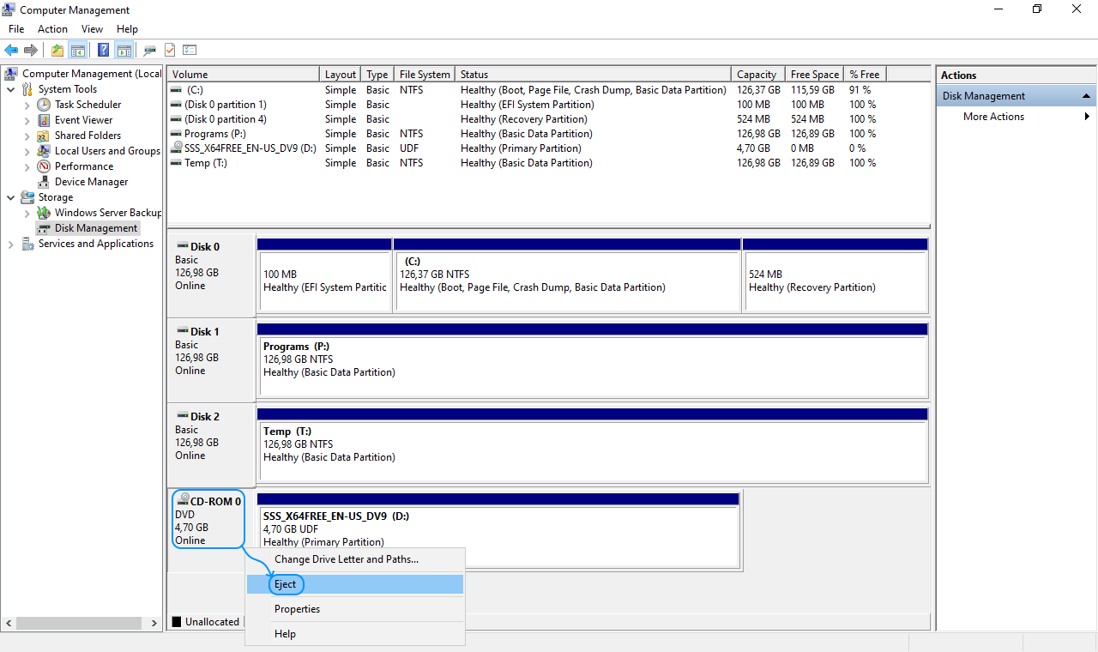Click the drive icon beside Programs (P:) row
Image resolution: width=1098 pixels, height=652 pixels.
coord(176,133)
